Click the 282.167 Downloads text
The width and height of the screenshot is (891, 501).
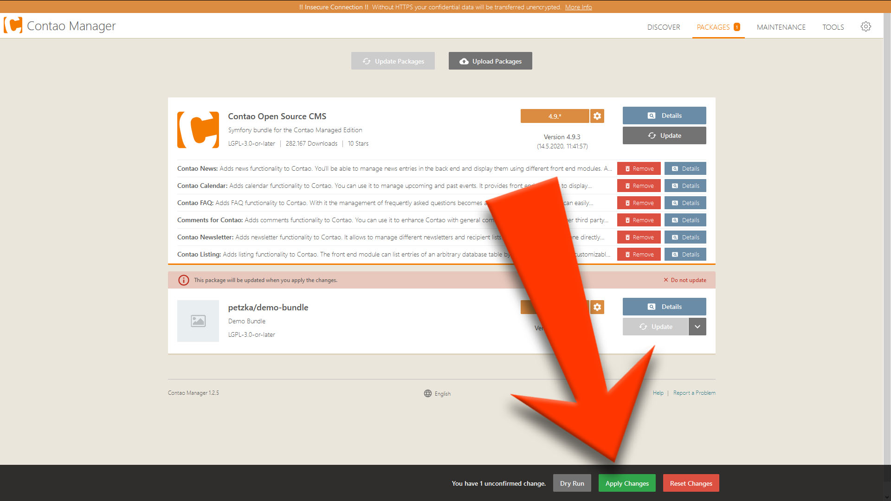(311, 144)
